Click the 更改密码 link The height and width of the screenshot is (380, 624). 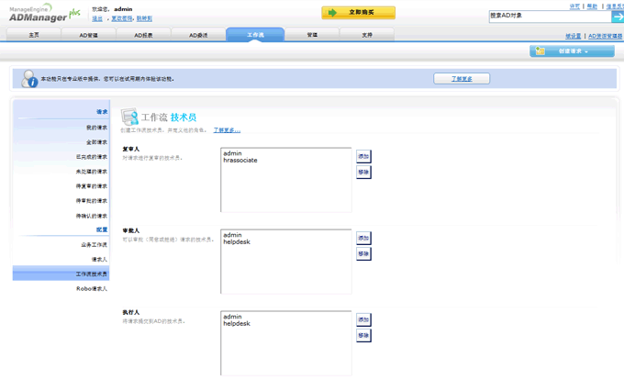coord(122,18)
